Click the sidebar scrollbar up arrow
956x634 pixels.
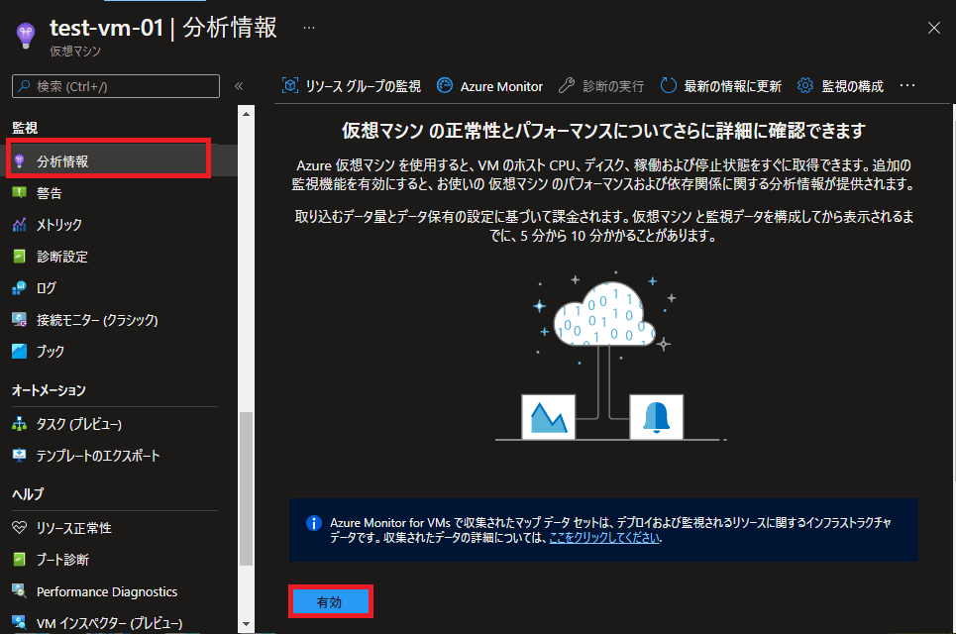point(246,113)
